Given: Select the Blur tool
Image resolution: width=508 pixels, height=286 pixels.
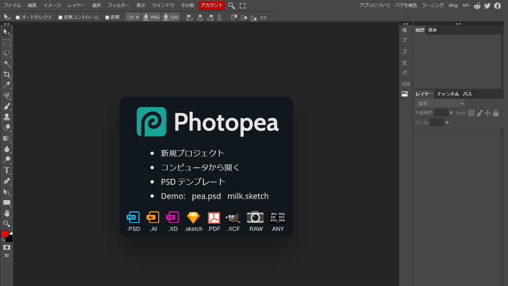Looking at the screenshot, I should click(7, 149).
